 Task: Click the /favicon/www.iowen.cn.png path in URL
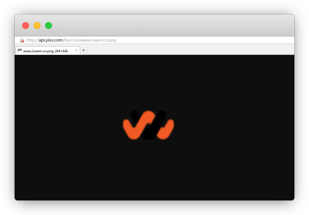tap(90, 40)
